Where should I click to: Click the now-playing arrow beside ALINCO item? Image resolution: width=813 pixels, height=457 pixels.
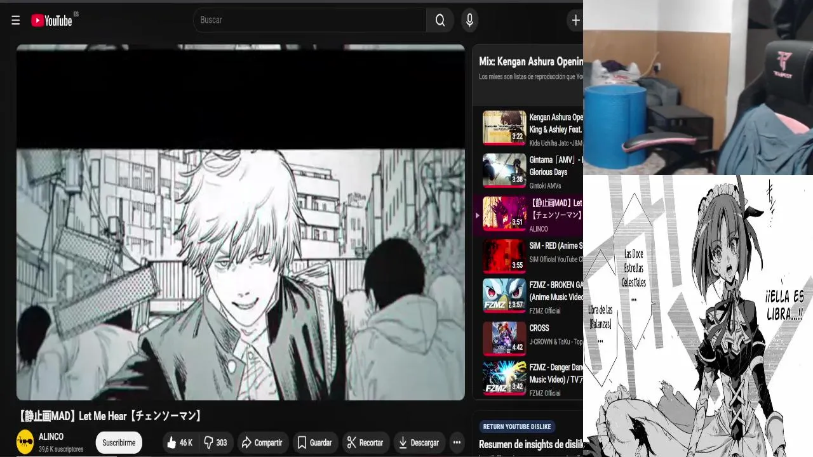tap(478, 215)
